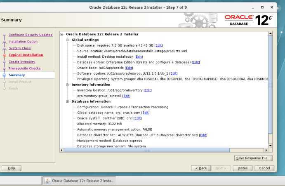Screen dimensions: 285x186
Task: Open the Configure Security Updates step
Action: 31,35
